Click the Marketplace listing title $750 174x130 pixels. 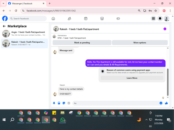click(x=72, y=38)
